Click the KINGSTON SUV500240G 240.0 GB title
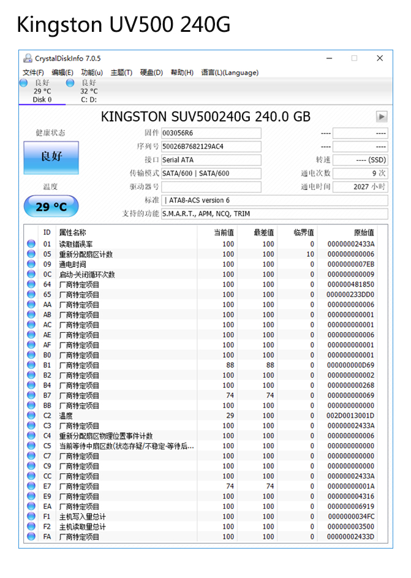The width and height of the screenshot is (411, 578). (206, 116)
